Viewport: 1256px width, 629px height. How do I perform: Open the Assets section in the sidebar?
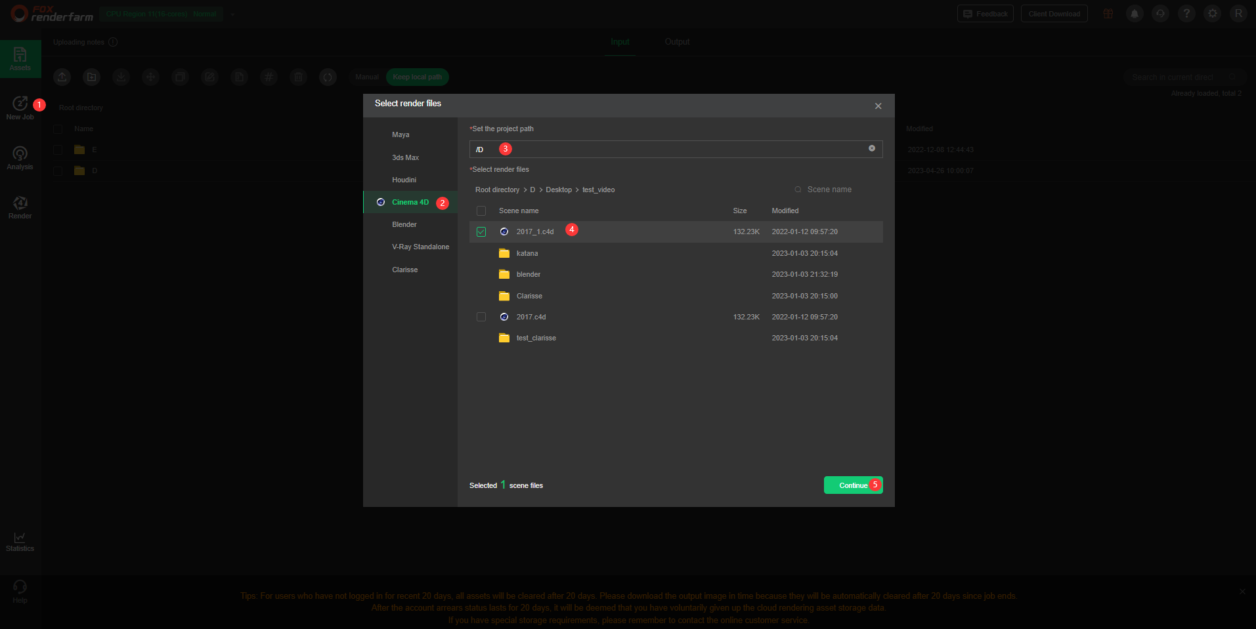(x=20, y=59)
